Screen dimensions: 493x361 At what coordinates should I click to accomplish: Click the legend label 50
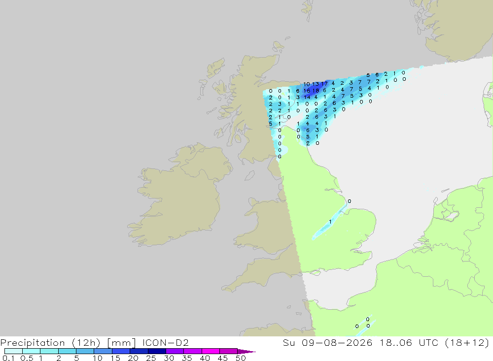point(241,358)
